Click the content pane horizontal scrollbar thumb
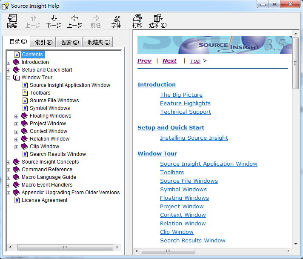 pyautogui.click(x=168, y=251)
